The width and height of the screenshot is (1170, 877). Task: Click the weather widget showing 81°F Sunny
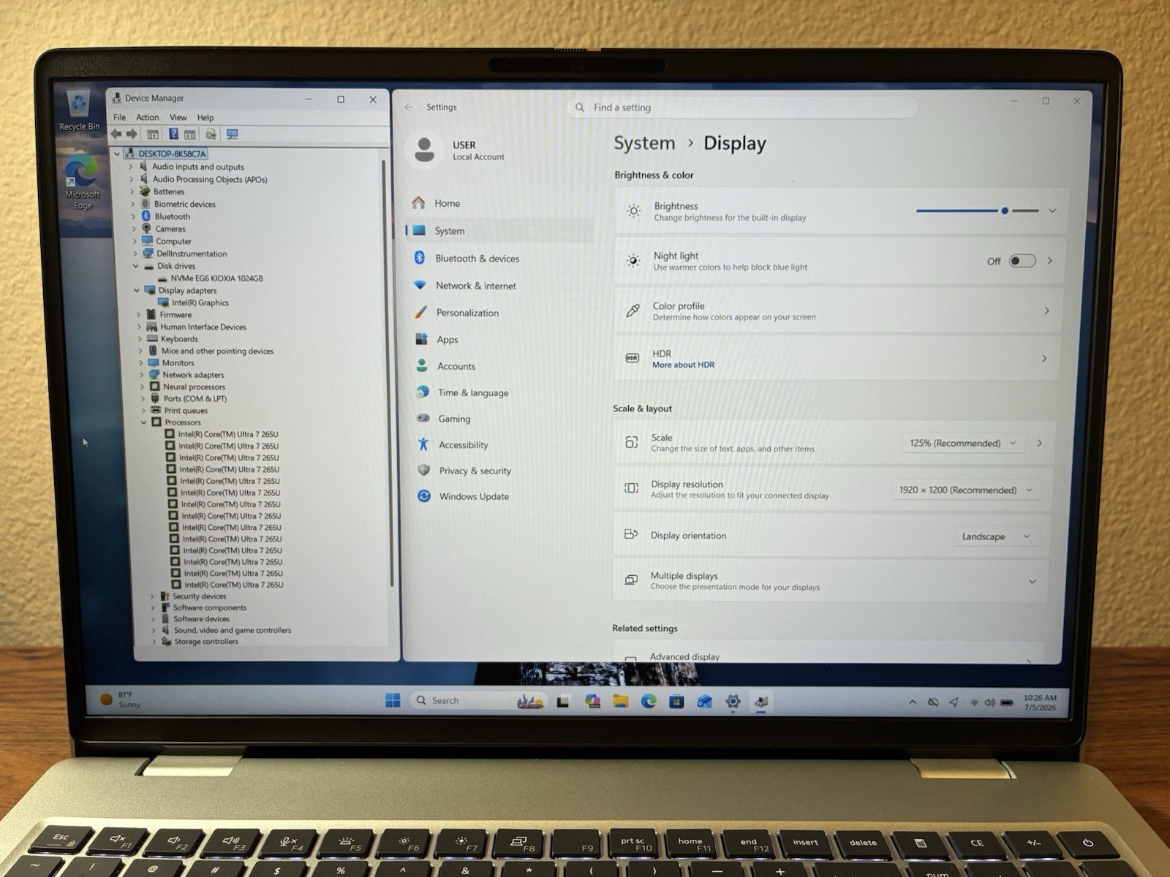[x=121, y=699]
